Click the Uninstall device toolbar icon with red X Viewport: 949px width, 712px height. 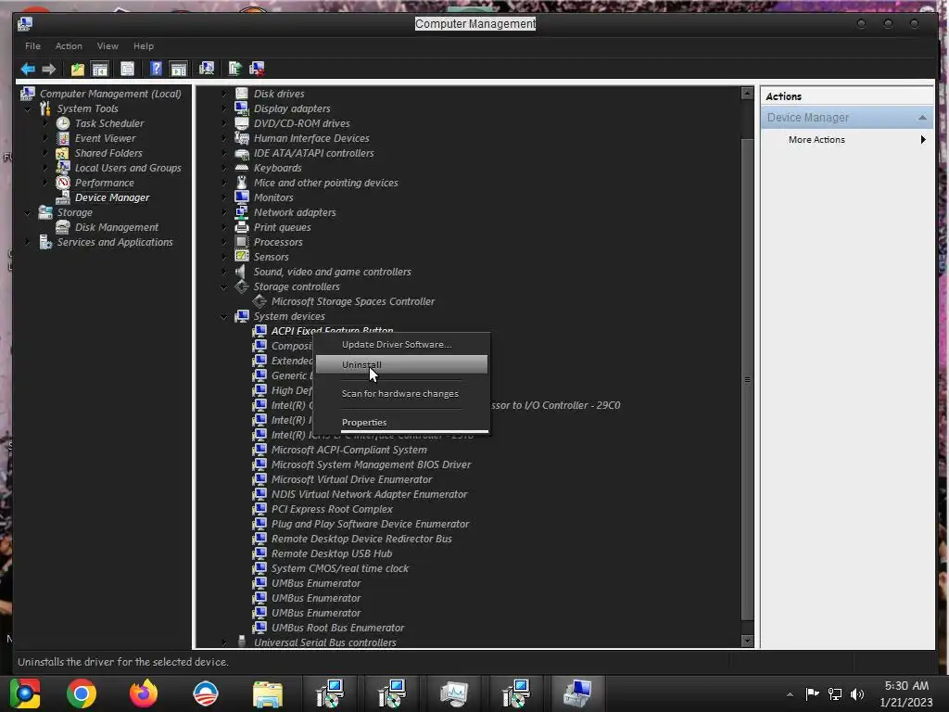[257, 69]
